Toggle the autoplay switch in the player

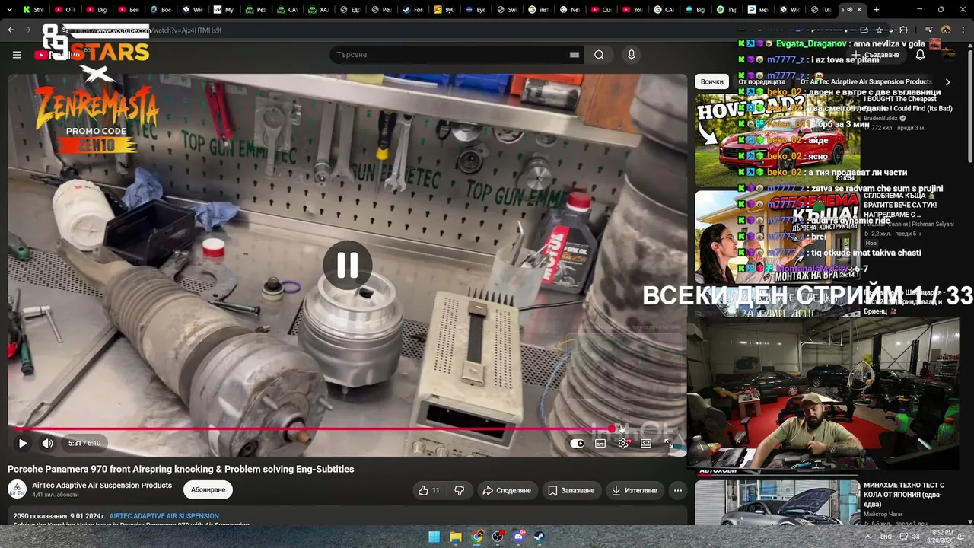tap(578, 443)
